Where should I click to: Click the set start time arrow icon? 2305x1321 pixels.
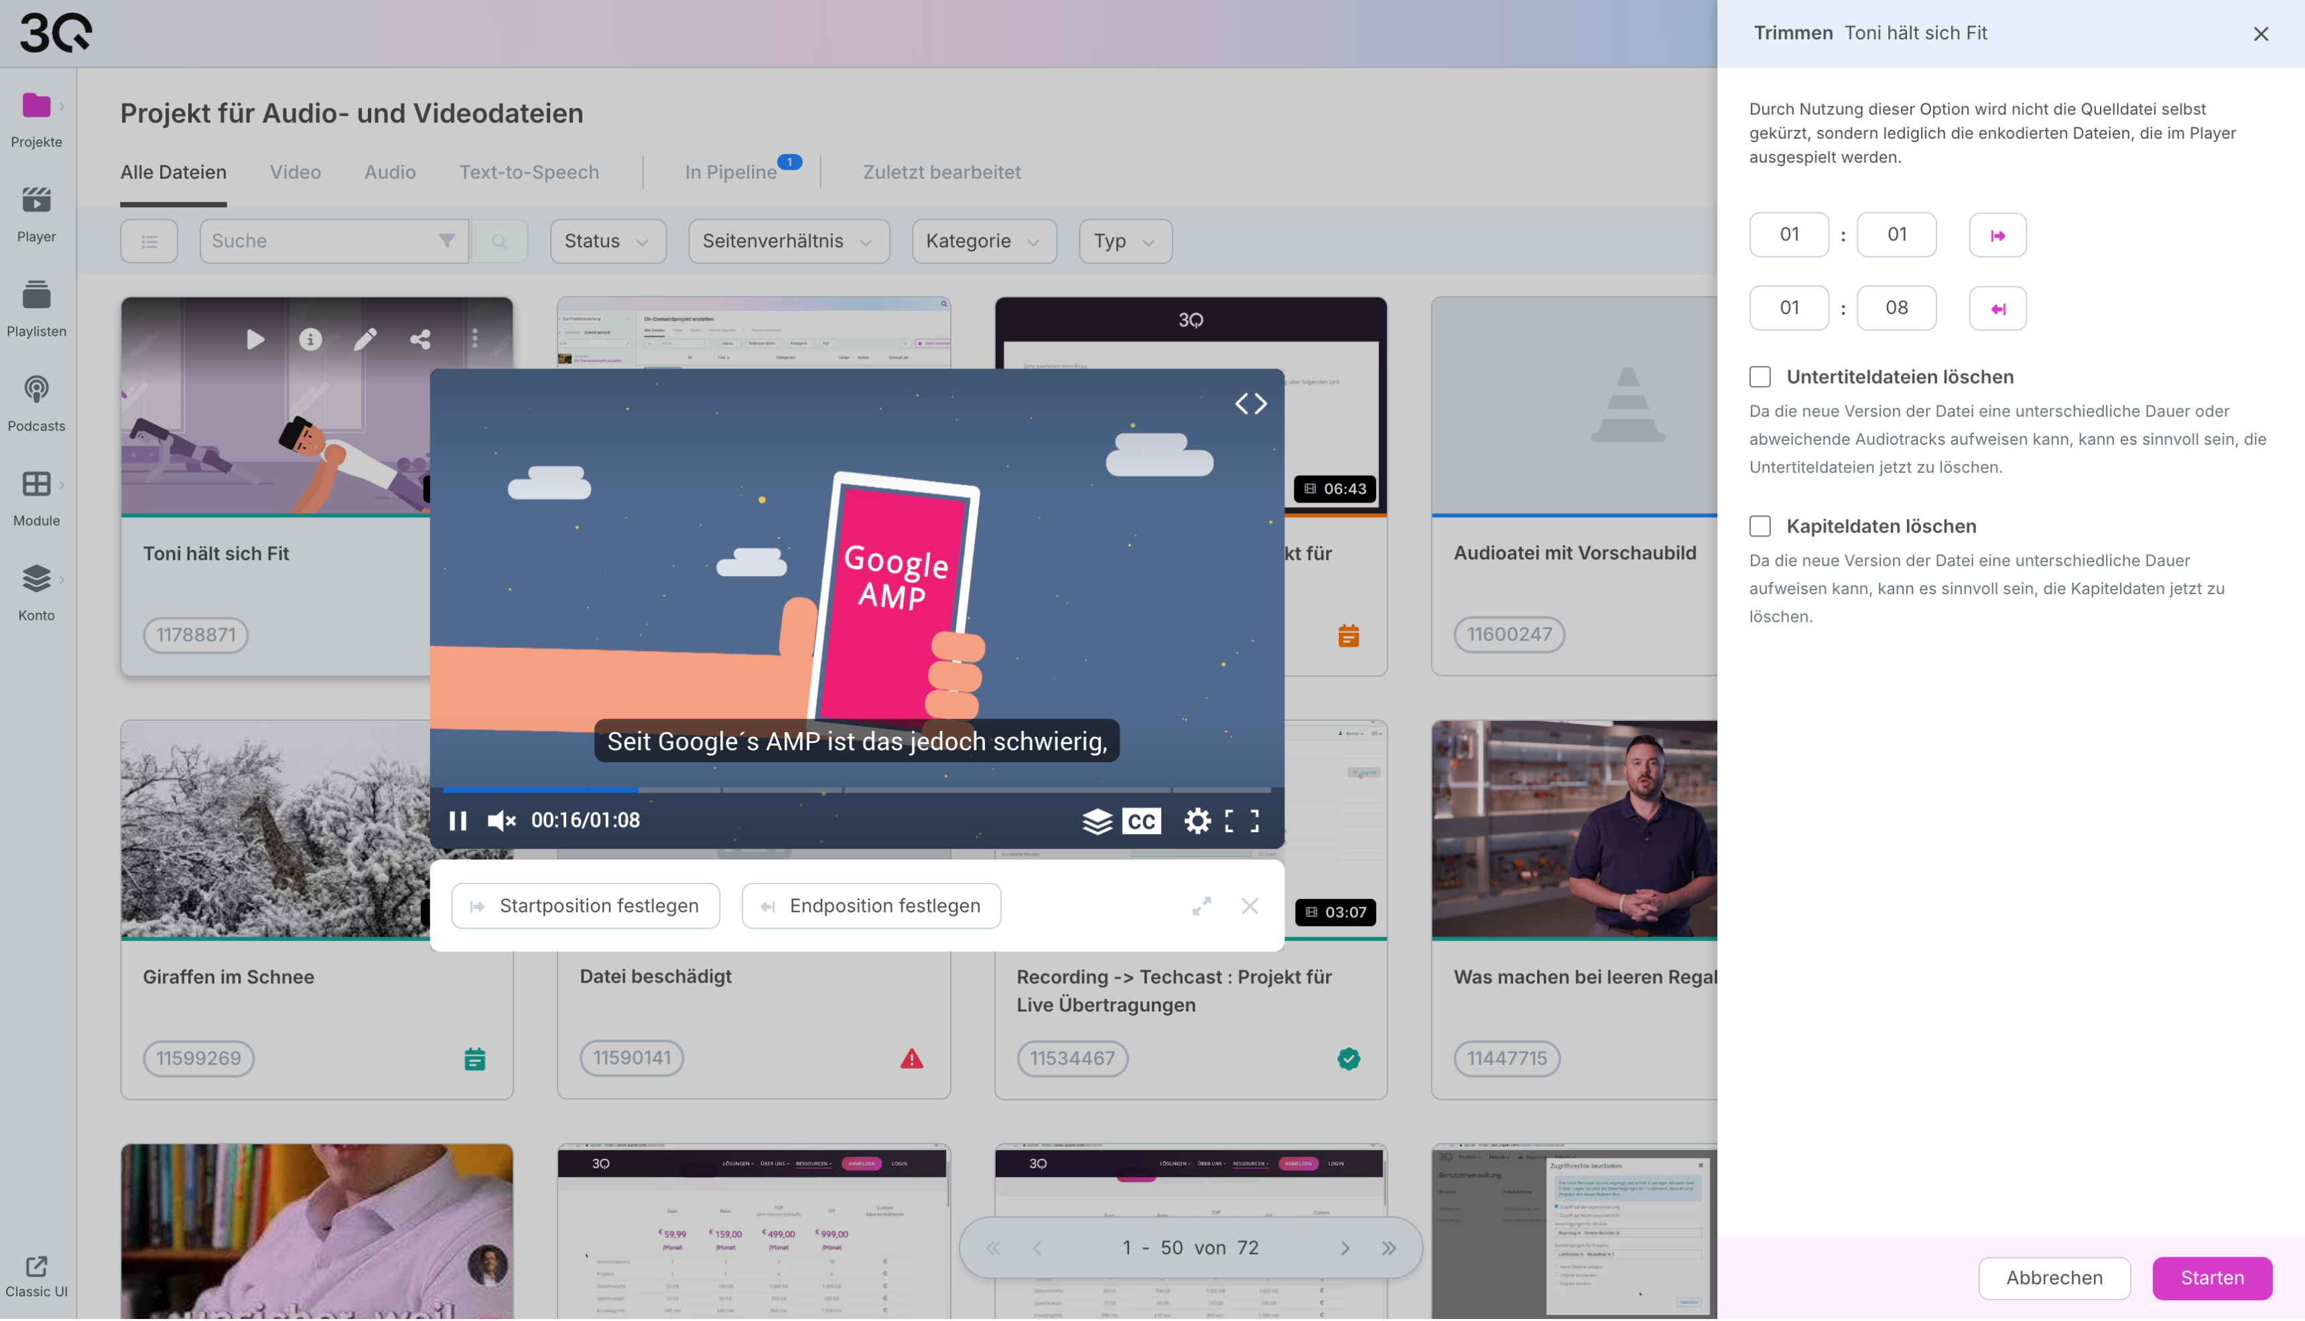[x=1997, y=235]
